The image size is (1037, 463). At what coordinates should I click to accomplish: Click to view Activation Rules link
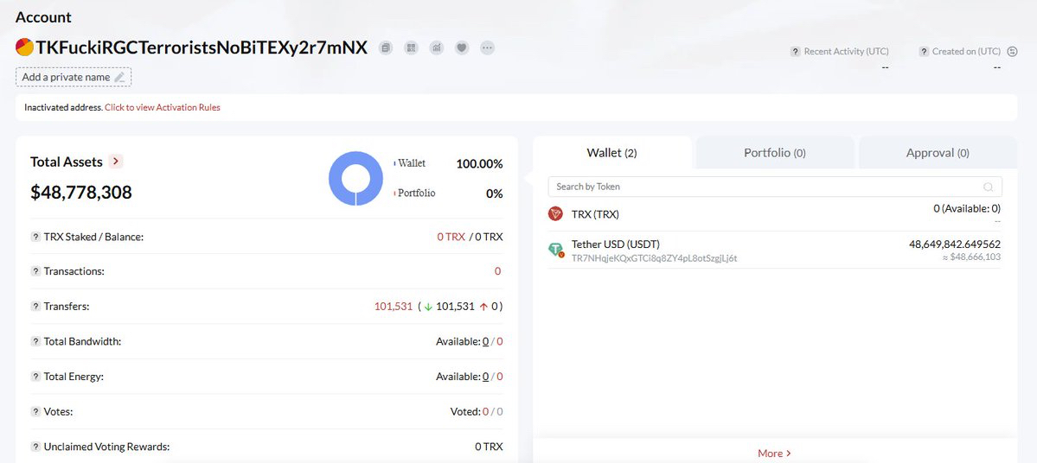pyautogui.click(x=163, y=108)
